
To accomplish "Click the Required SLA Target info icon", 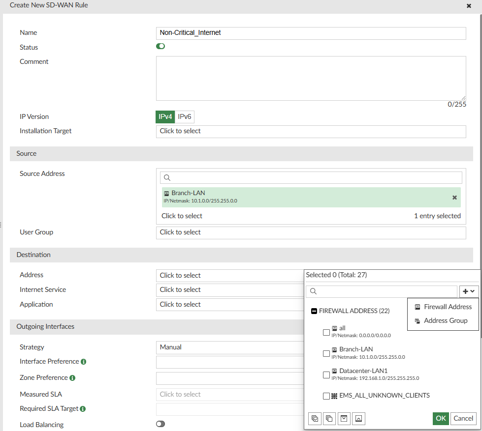I will pos(83,409).
